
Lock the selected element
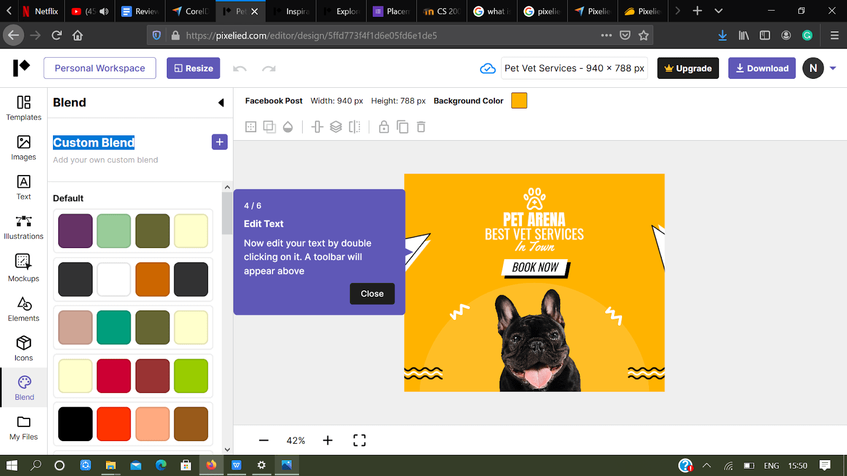pyautogui.click(x=384, y=127)
